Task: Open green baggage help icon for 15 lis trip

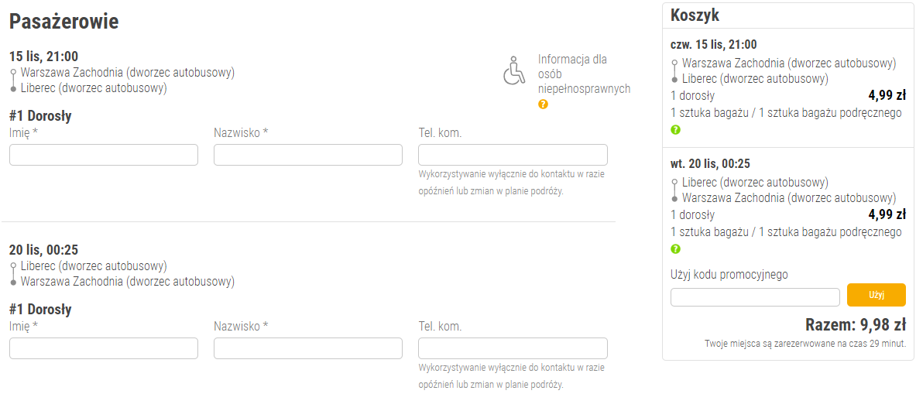Action: click(x=675, y=130)
